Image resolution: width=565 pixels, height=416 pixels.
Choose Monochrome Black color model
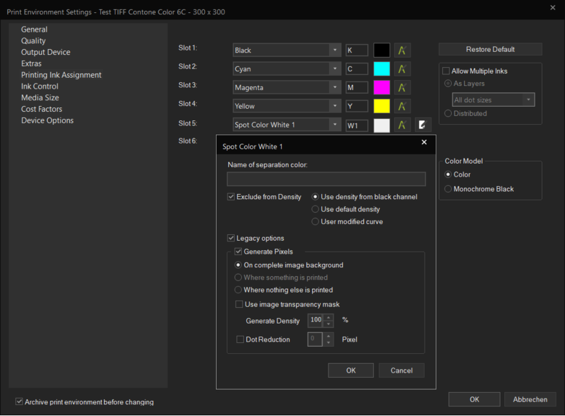(x=448, y=189)
